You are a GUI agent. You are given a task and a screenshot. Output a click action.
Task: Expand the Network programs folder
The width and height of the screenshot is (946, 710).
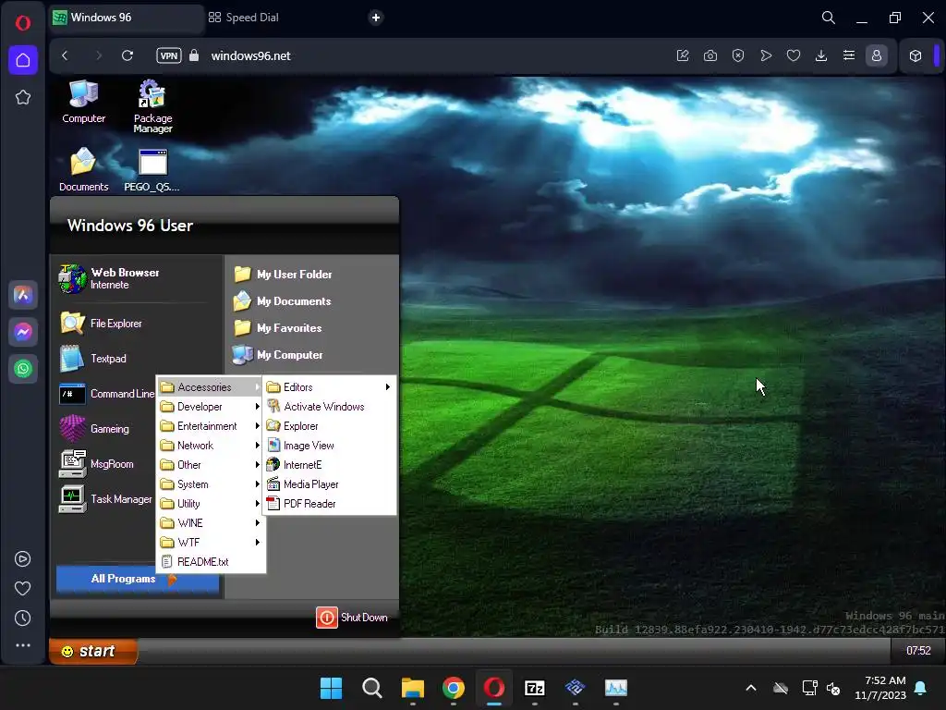point(210,445)
